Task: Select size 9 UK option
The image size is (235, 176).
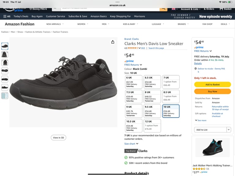Action: [x=133, y=111]
